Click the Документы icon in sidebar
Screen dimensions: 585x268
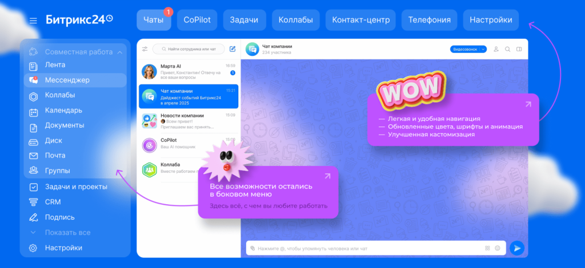pyautogui.click(x=34, y=128)
